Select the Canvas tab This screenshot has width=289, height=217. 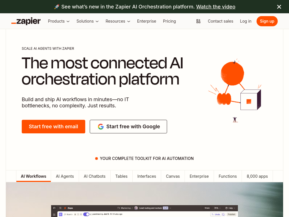click(173, 176)
